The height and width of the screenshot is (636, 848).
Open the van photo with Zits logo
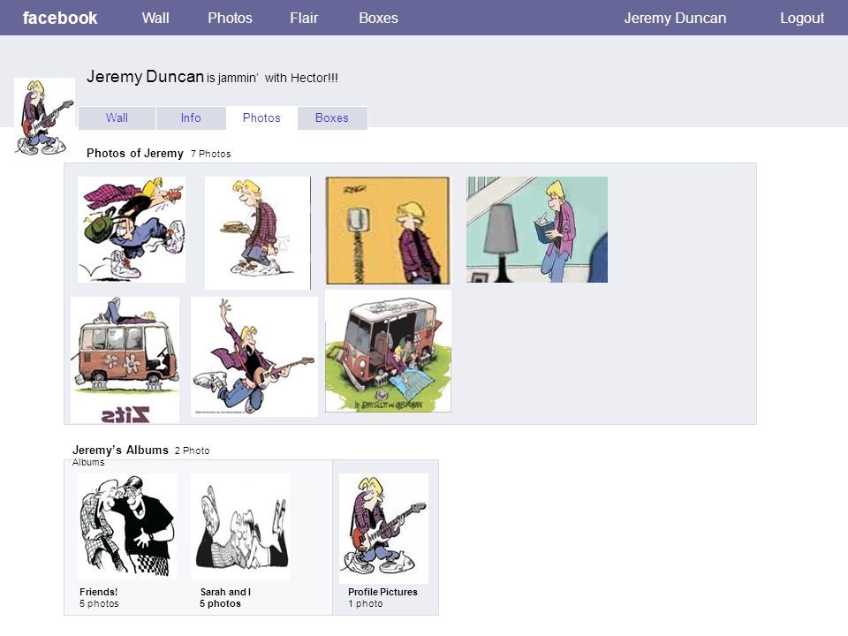[x=125, y=360]
